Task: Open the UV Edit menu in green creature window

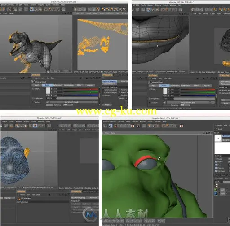Action: [x=121, y=122]
